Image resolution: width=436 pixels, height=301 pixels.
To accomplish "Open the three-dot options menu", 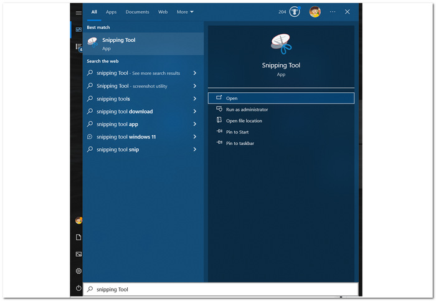I will pos(332,12).
